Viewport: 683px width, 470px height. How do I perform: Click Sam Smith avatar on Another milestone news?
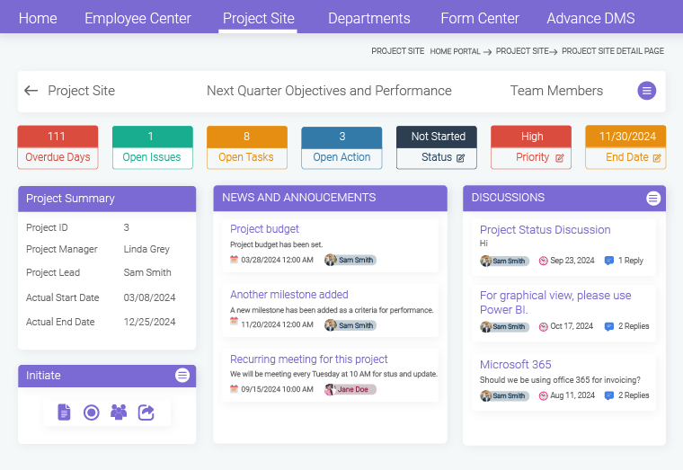coord(331,325)
